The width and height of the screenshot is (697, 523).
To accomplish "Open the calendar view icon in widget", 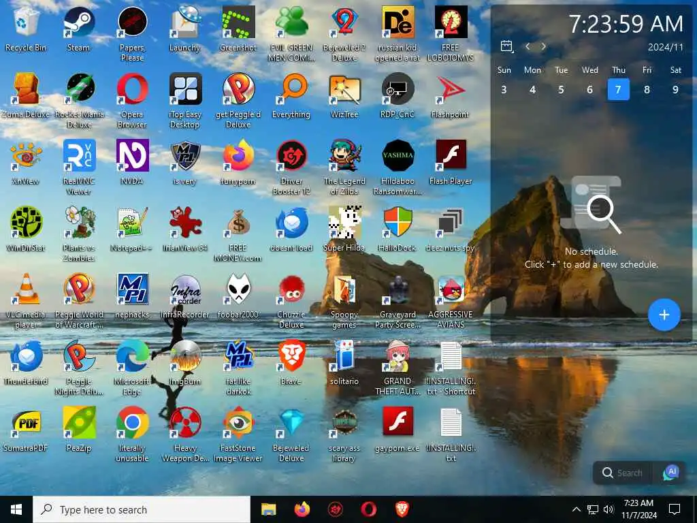I will 506,46.
